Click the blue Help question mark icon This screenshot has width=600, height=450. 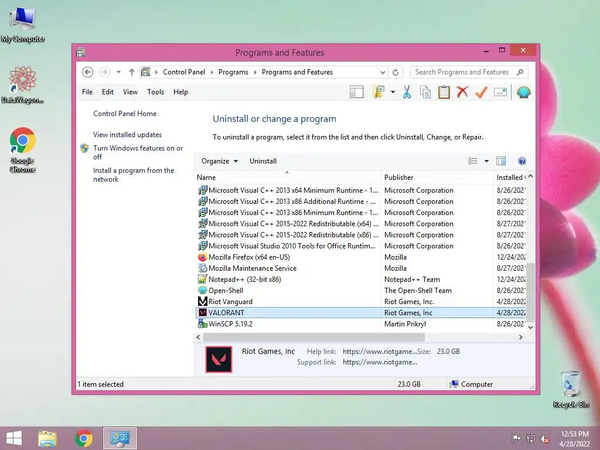pos(522,161)
